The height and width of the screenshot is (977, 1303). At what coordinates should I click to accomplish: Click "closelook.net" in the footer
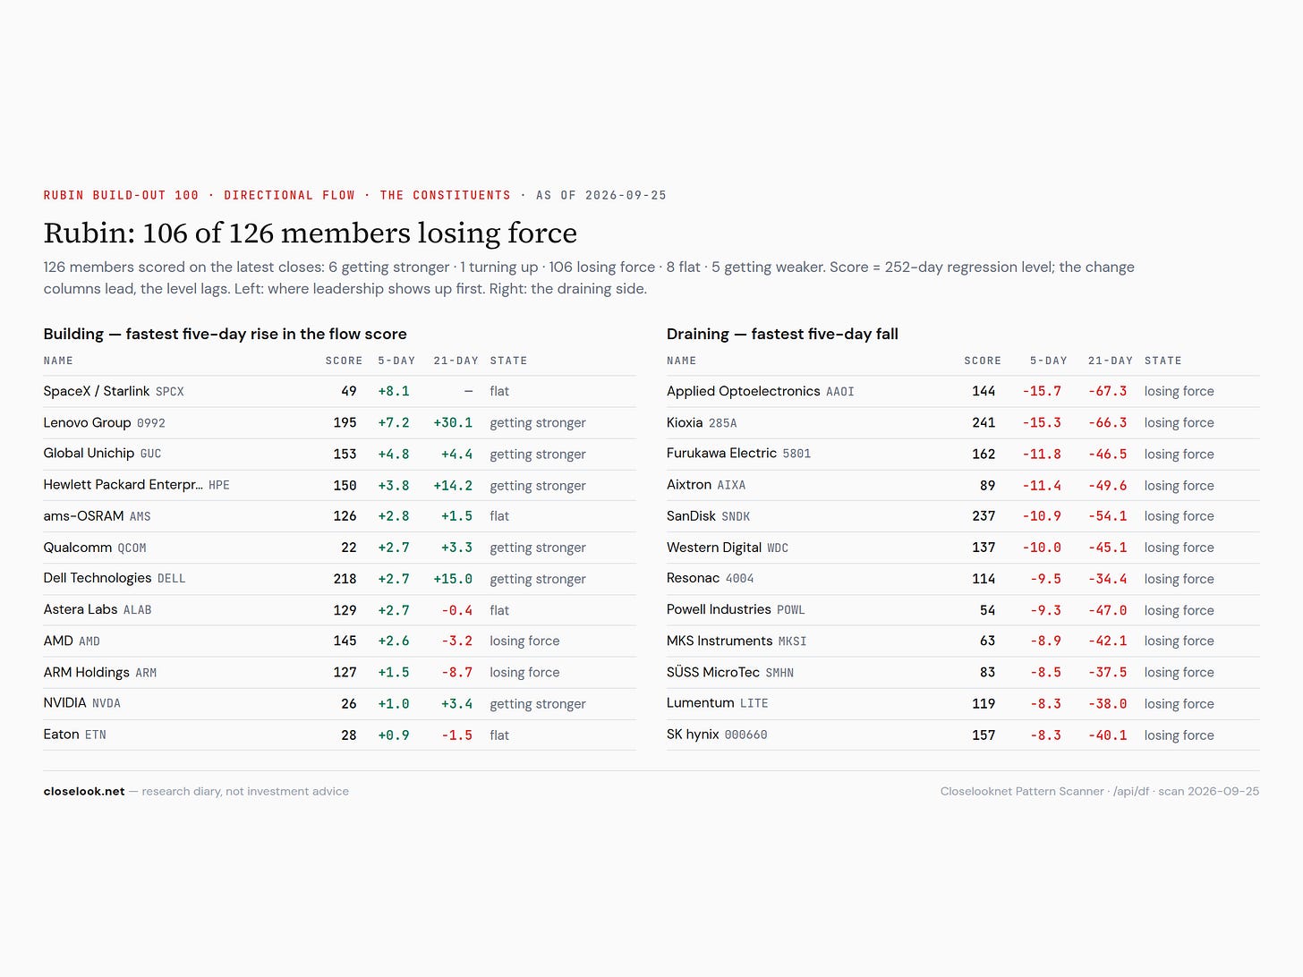click(84, 792)
